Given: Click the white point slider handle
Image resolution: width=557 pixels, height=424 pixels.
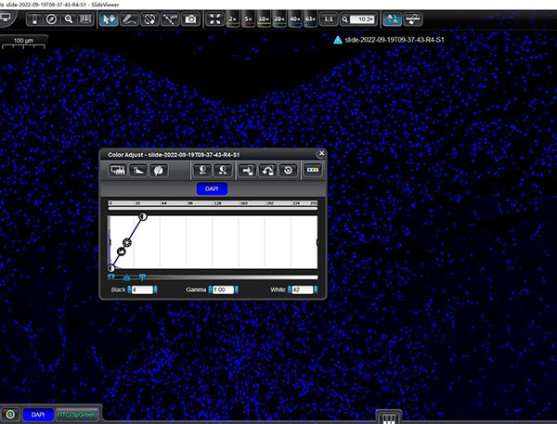Looking at the screenshot, I should [142, 276].
